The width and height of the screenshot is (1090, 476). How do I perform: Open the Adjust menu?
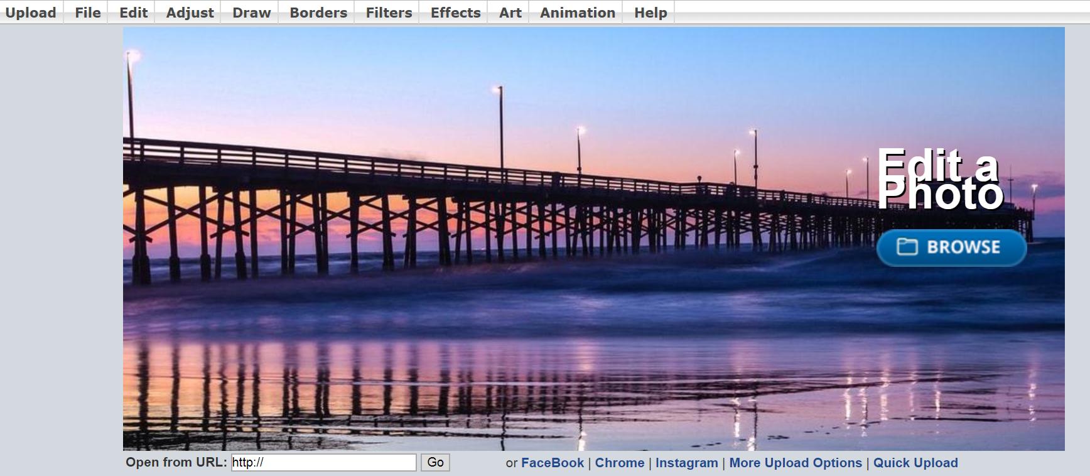190,13
